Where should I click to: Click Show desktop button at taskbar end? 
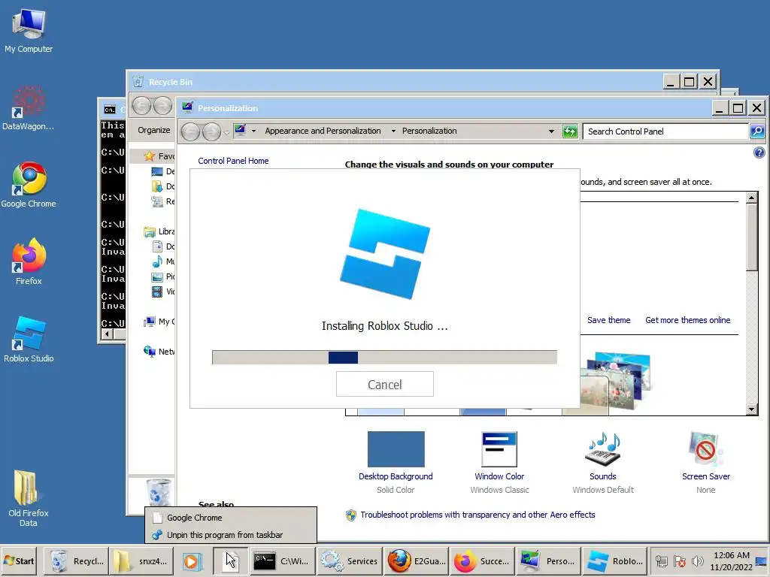(x=762, y=560)
